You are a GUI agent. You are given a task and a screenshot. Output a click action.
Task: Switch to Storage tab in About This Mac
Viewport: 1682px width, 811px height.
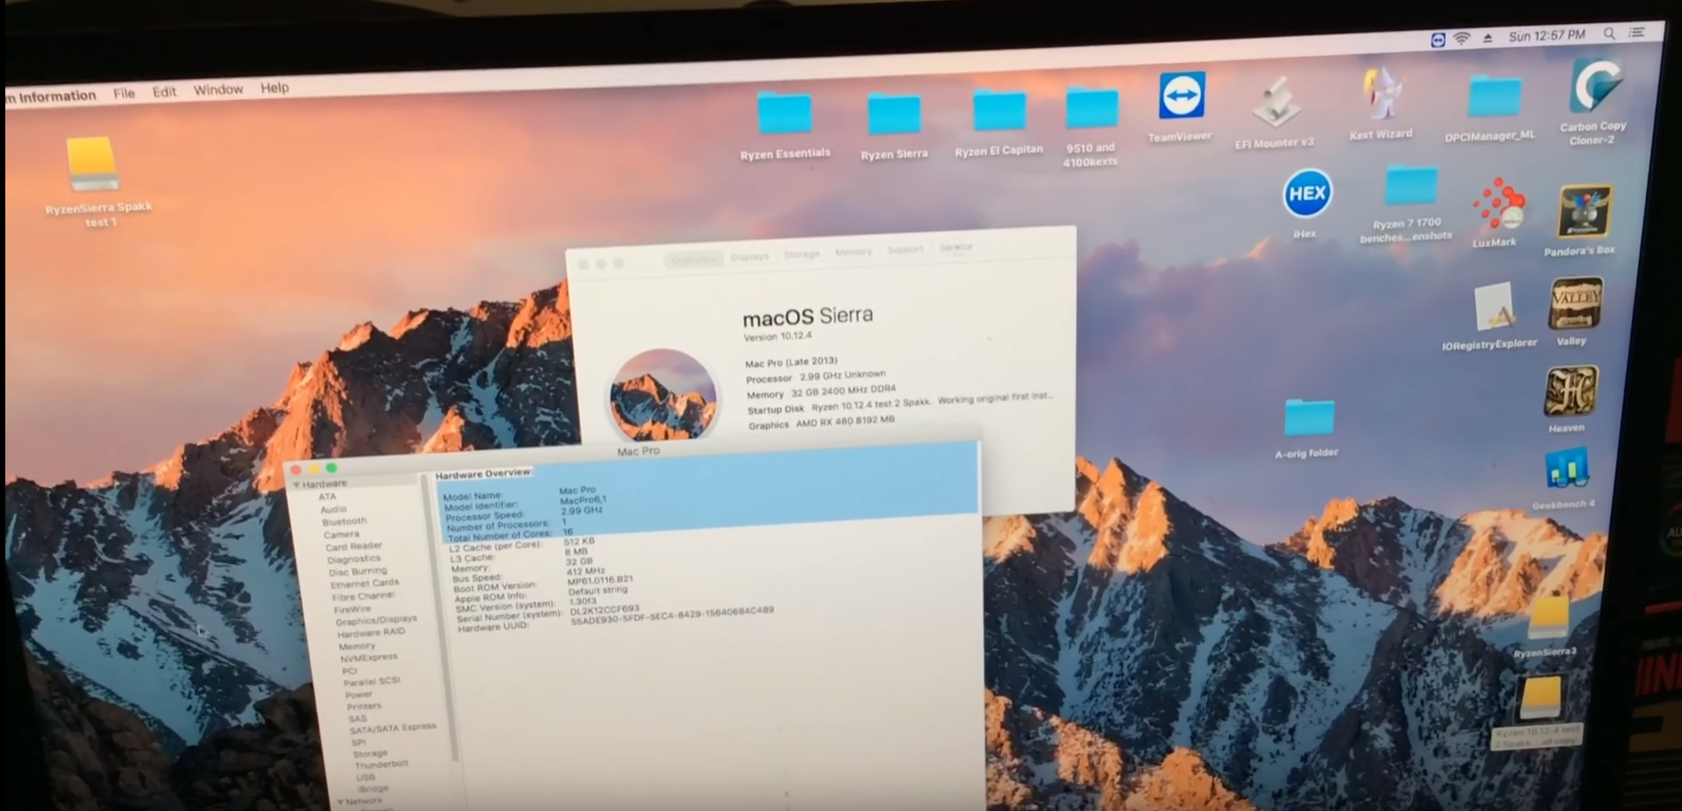pyautogui.click(x=801, y=255)
